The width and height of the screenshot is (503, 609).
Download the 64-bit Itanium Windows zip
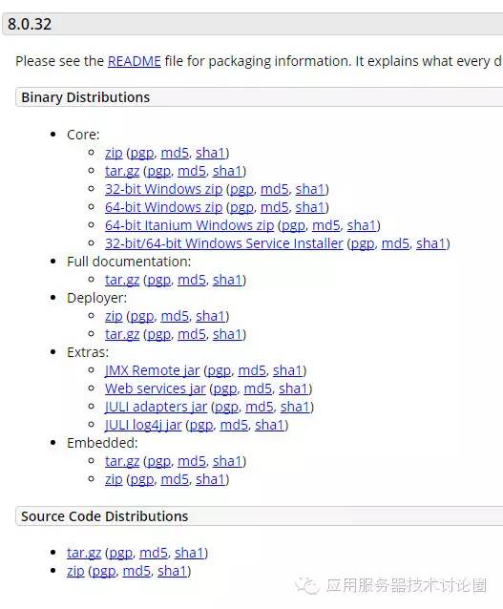click(x=190, y=225)
